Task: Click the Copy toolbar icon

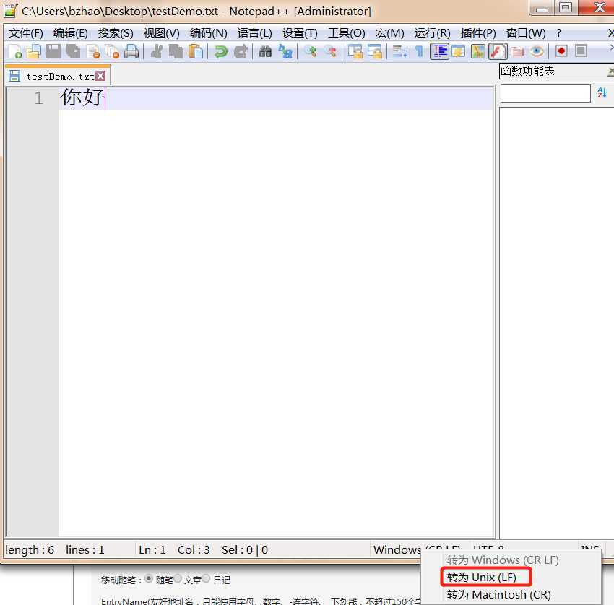Action: (176, 51)
